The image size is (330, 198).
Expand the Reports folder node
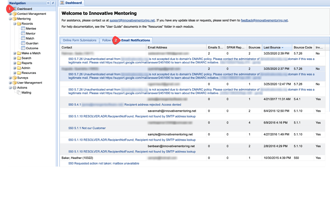click(15, 63)
